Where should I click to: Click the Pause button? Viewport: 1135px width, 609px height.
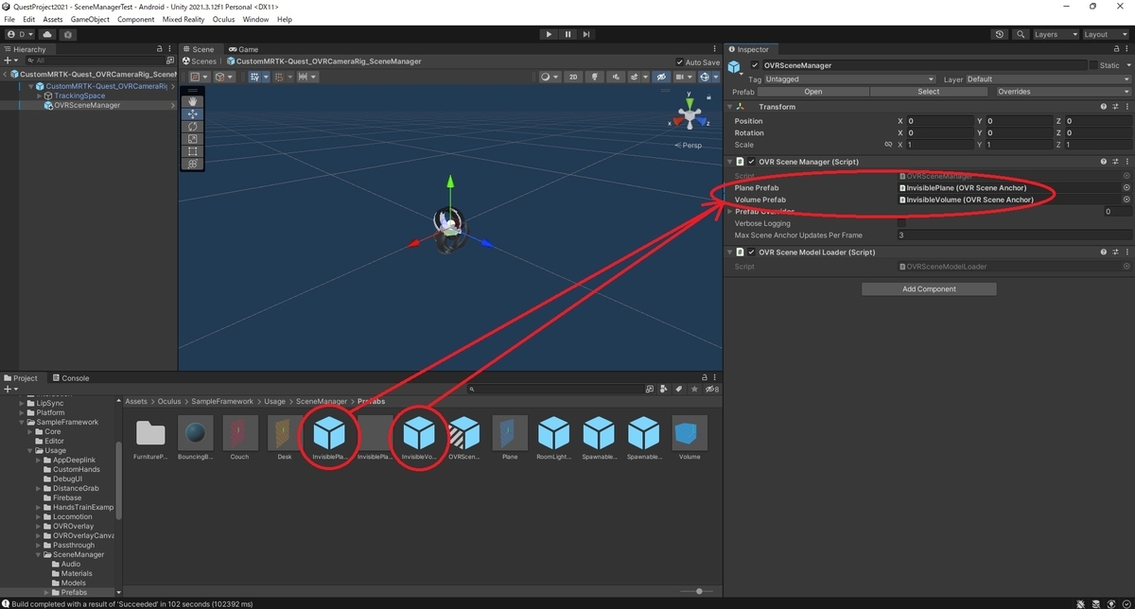[567, 34]
